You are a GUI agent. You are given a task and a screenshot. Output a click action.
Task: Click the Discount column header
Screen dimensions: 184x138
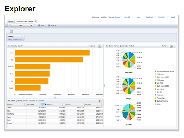click(x=94, y=104)
